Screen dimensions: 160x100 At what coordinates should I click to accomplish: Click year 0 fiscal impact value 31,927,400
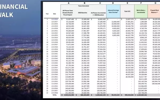(70, 19)
